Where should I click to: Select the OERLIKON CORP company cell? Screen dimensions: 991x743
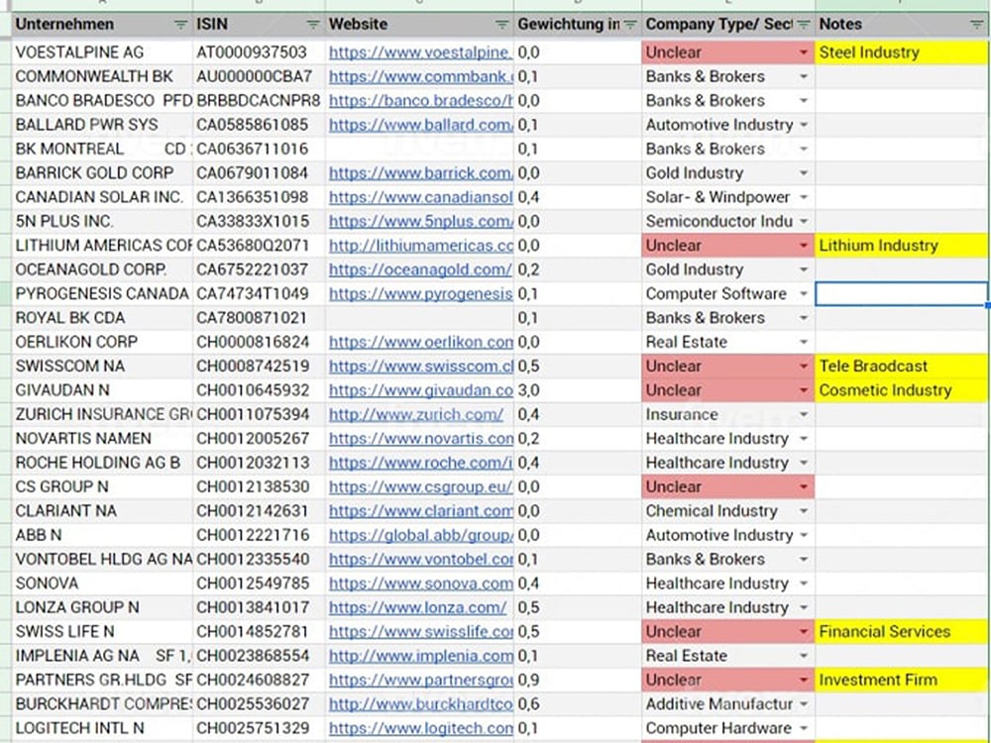[102, 342]
